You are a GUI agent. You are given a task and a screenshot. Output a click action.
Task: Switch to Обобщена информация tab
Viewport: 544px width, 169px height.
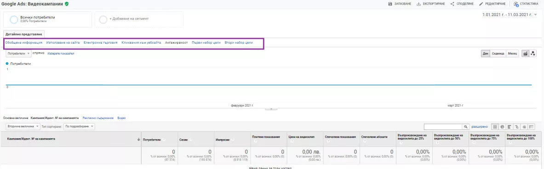(23, 43)
